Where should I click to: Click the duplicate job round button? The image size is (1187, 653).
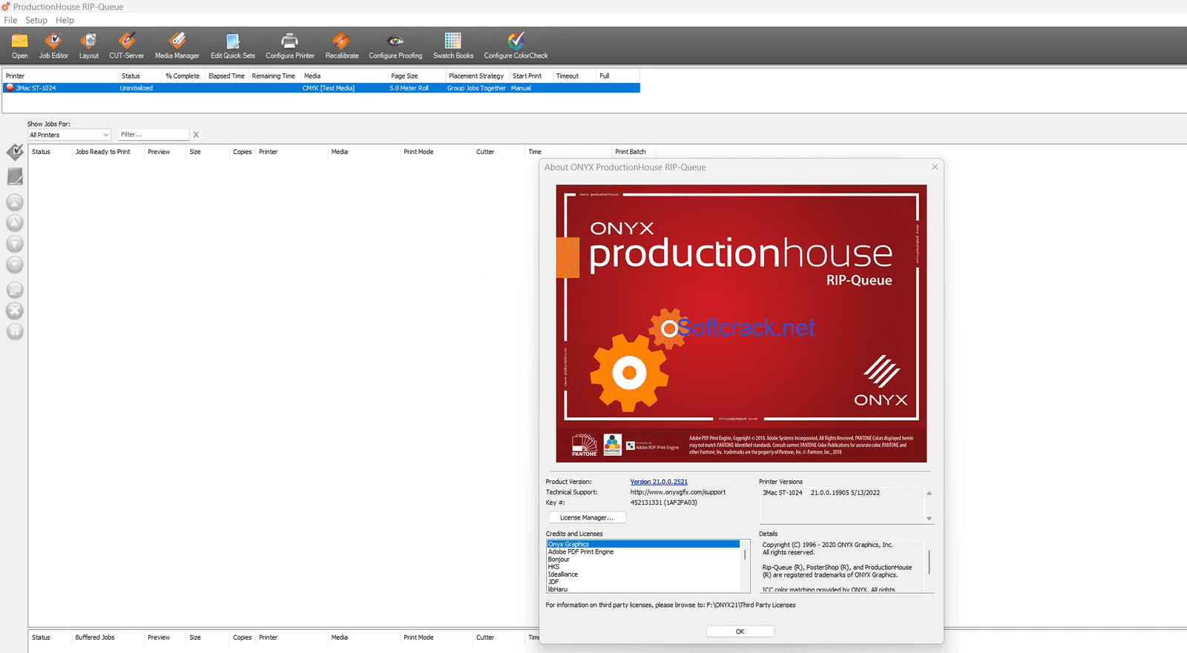click(15, 290)
